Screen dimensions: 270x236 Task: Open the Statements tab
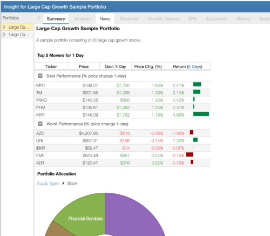(217, 19)
